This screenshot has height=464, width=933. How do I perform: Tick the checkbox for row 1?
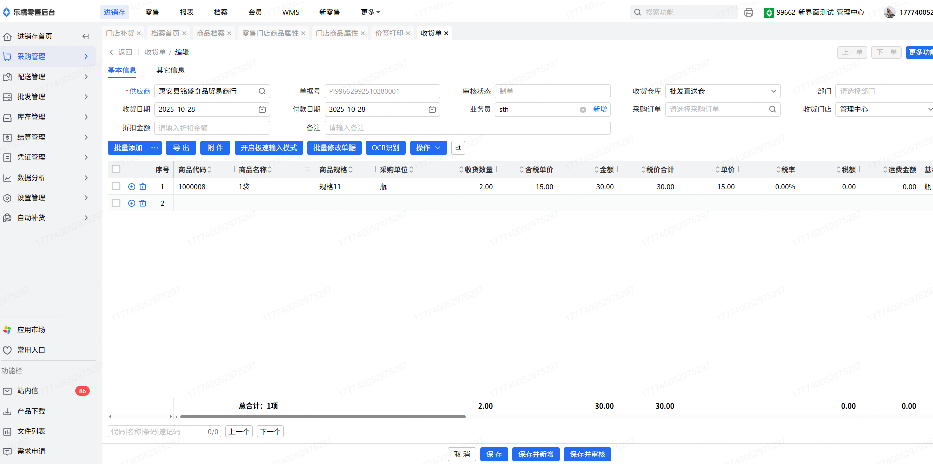[x=116, y=187]
